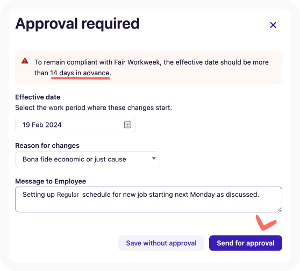This screenshot has height=271, width=300.
Task: Open the calendar date picker icon
Action: tap(127, 124)
